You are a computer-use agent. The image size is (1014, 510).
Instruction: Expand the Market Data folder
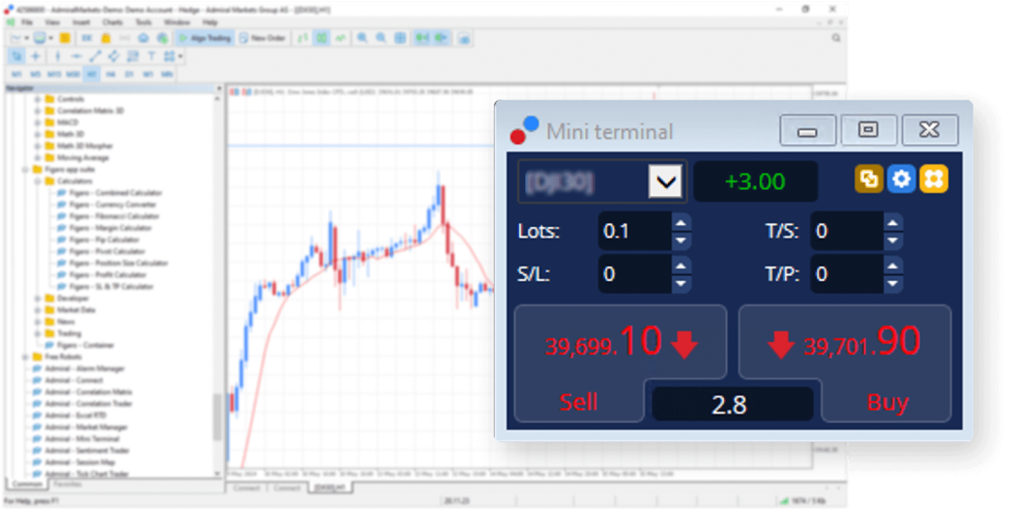coord(38,310)
